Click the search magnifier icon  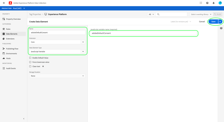[x=158, y=14]
